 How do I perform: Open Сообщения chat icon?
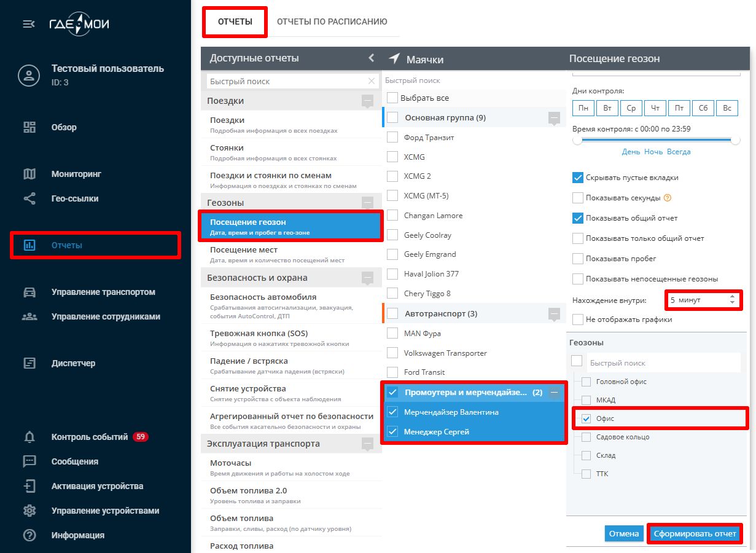pyautogui.click(x=29, y=461)
